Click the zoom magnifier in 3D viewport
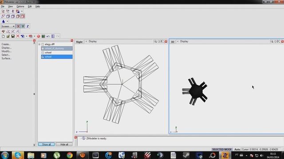The image size is (284, 159). [272, 42]
